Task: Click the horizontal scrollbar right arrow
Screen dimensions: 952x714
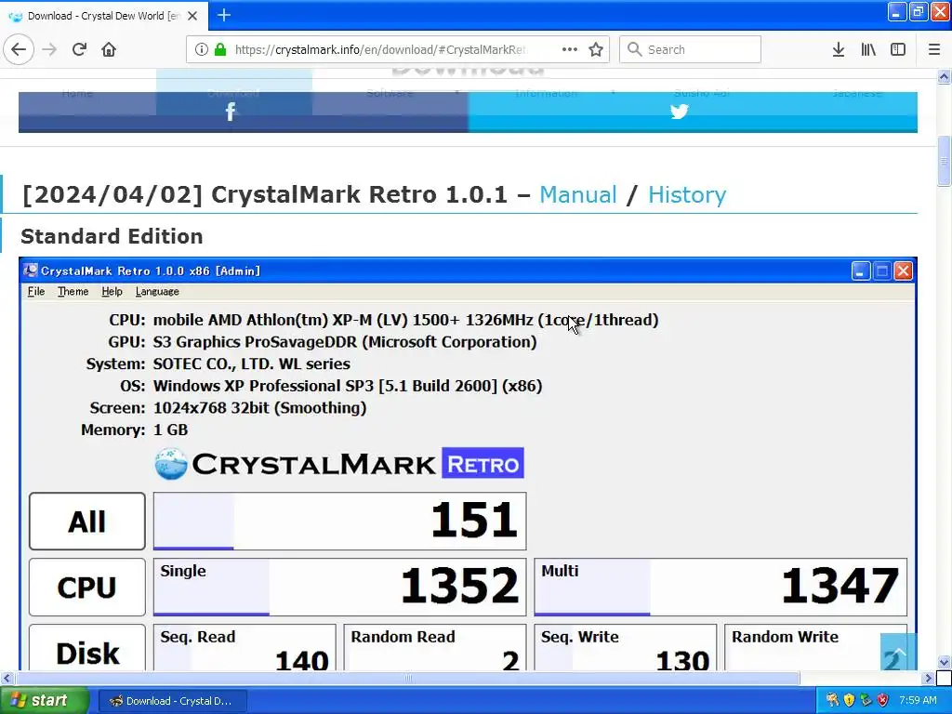Action: (929, 678)
